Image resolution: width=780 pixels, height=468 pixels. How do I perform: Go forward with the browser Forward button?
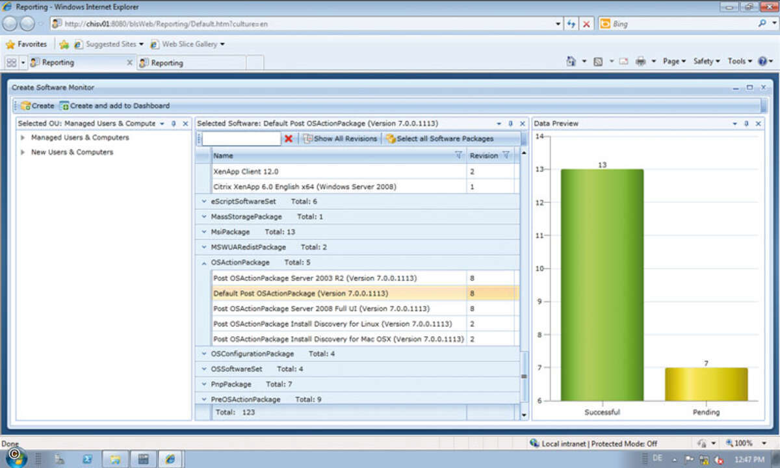click(27, 23)
